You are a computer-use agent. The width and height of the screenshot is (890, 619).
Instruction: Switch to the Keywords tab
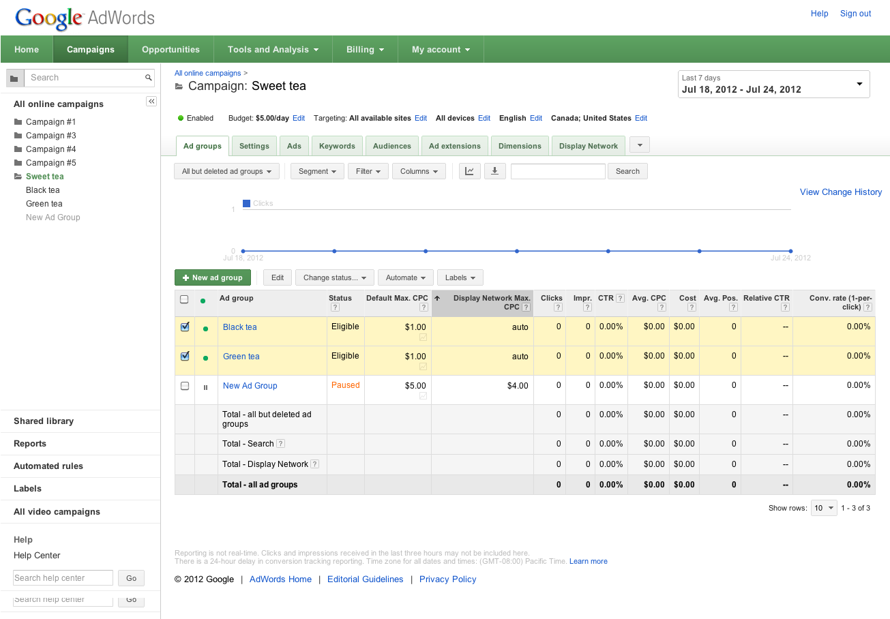(337, 146)
